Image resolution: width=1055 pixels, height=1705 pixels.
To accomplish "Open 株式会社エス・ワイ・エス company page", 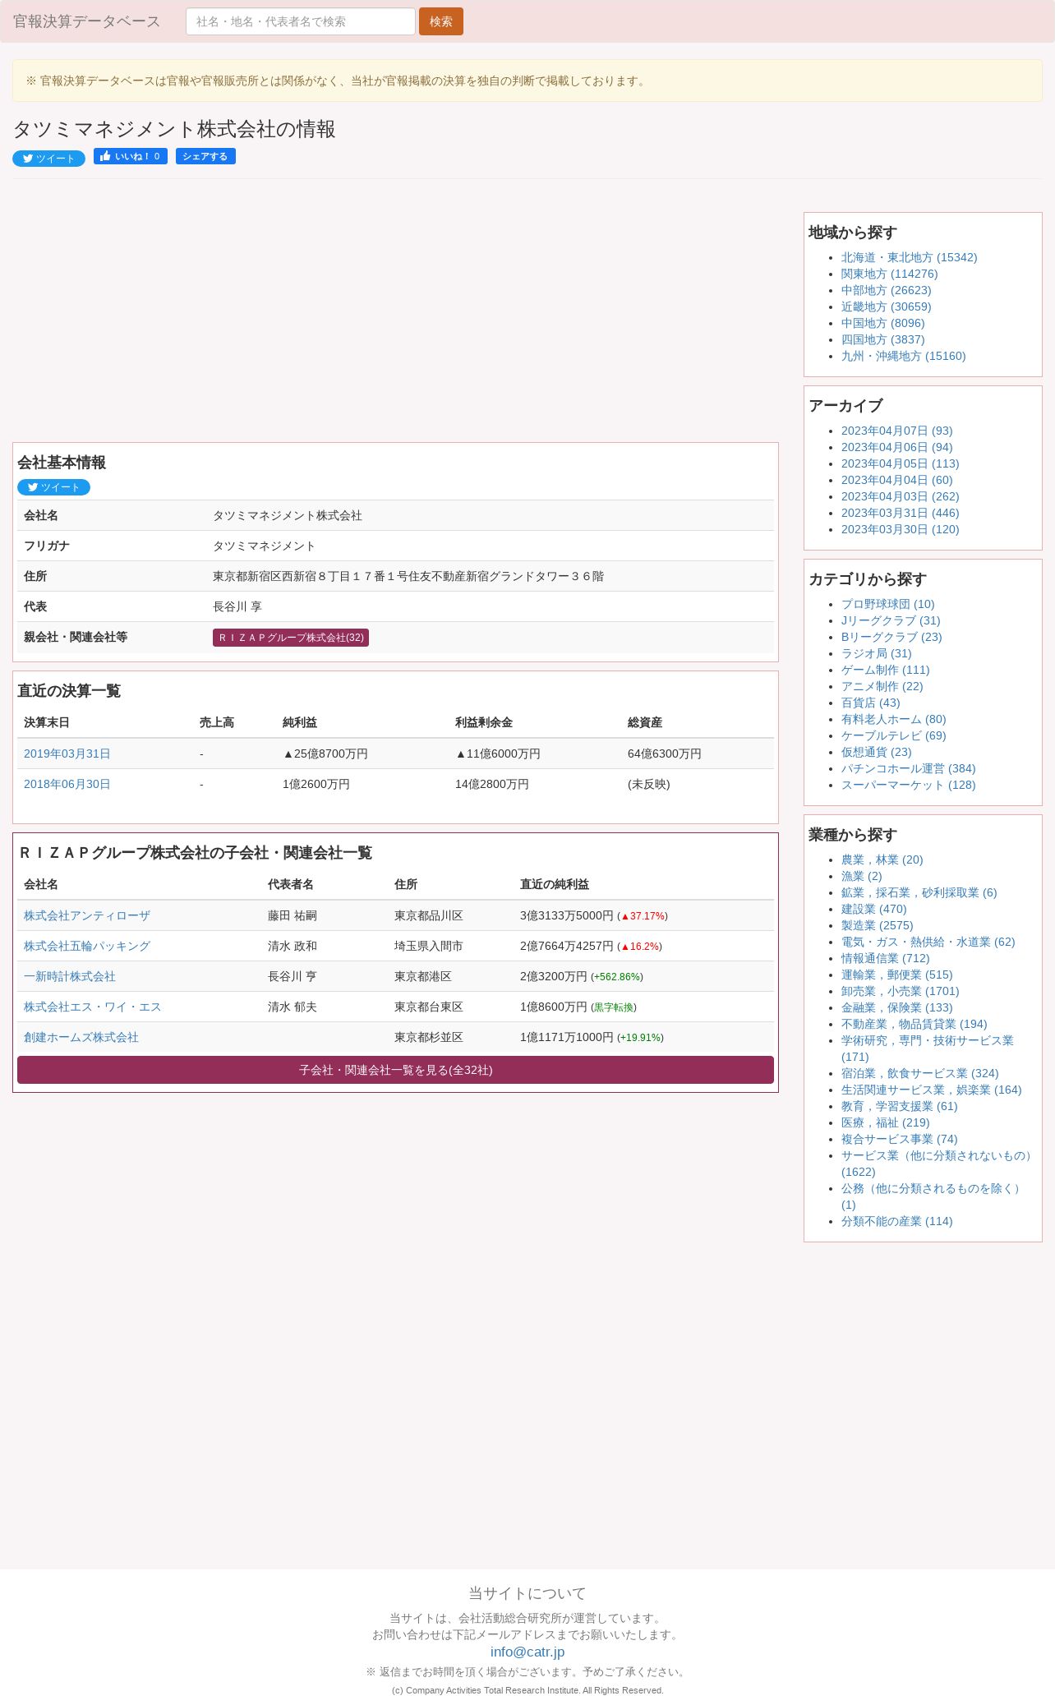I will (93, 1007).
